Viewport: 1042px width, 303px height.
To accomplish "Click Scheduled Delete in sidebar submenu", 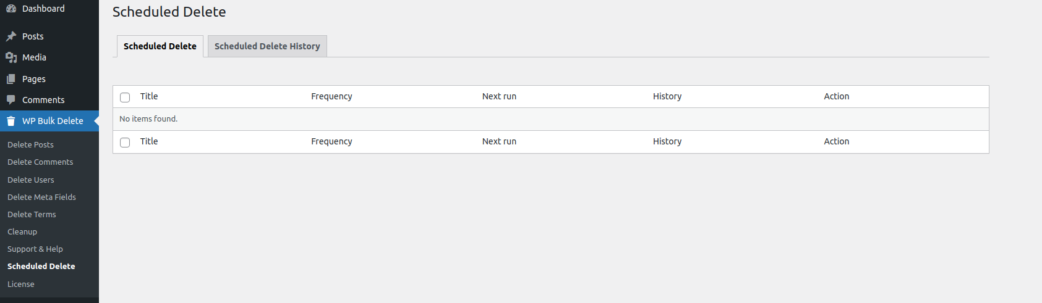I will tap(41, 266).
